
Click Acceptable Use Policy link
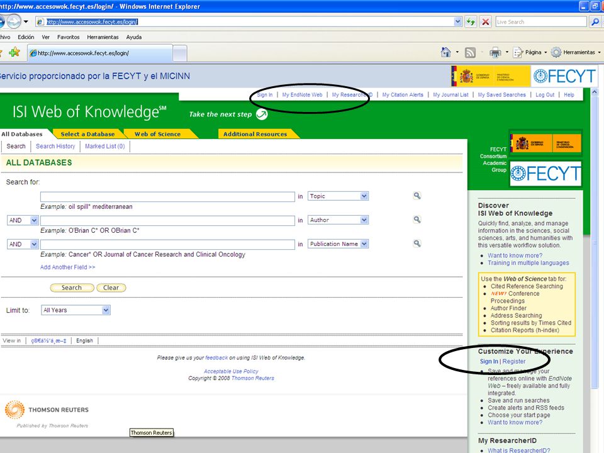(x=231, y=371)
